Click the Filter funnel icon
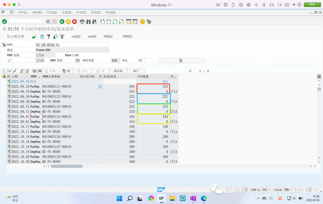This screenshot has width=323, height=204. point(49,37)
